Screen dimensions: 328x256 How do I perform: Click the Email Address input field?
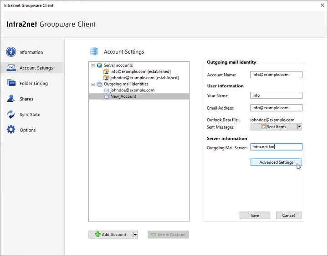tap(276, 108)
